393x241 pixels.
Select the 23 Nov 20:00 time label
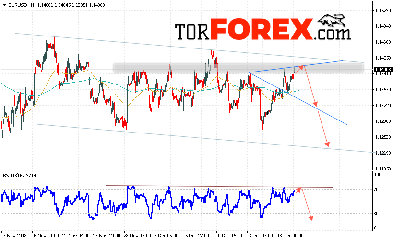click(107, 236)
